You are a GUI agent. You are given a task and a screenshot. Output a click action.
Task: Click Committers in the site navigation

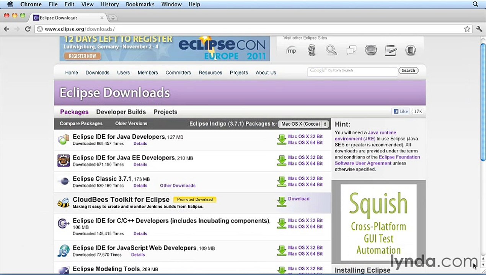pos(178,73)
